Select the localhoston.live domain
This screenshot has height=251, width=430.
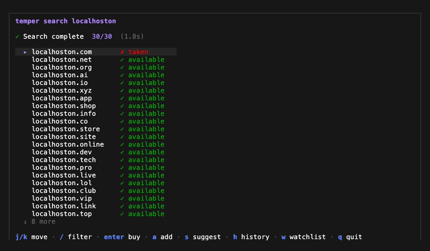[x=64, y=175]
